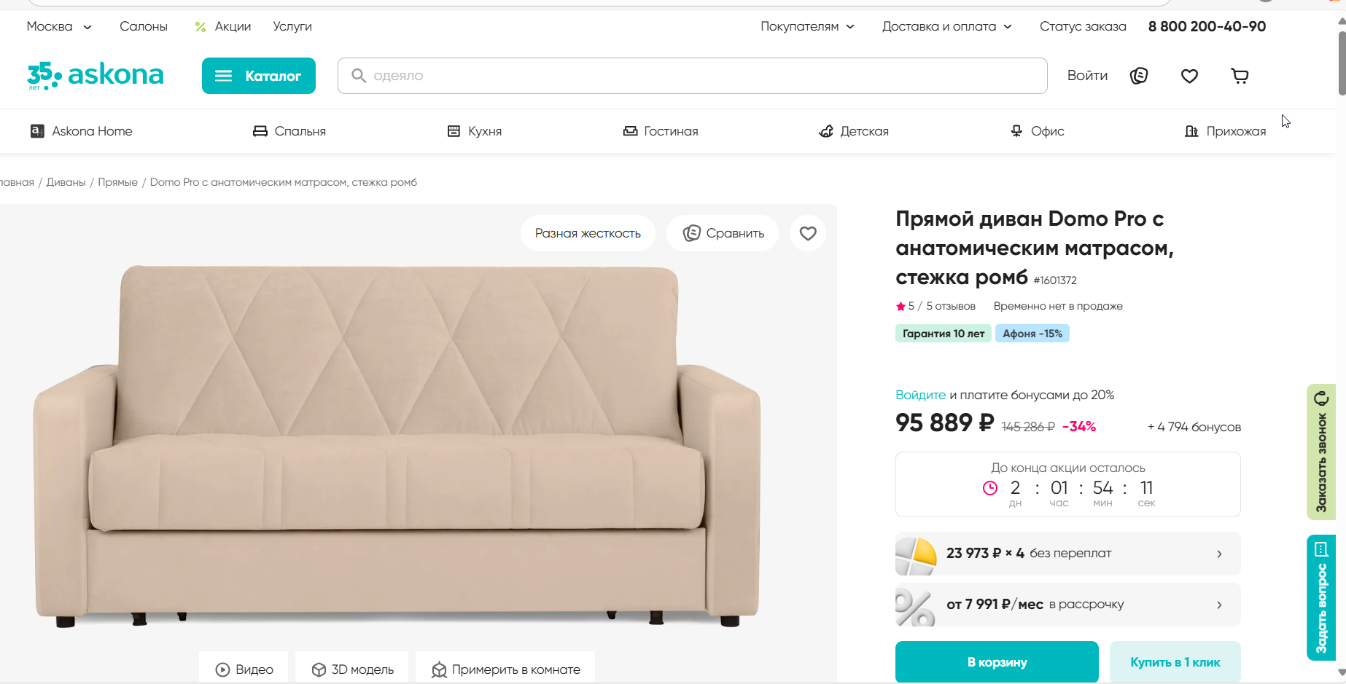Screen dimensions: 1346x684
Task: Open the Гостиная category
Action: [x=661, y=131]
